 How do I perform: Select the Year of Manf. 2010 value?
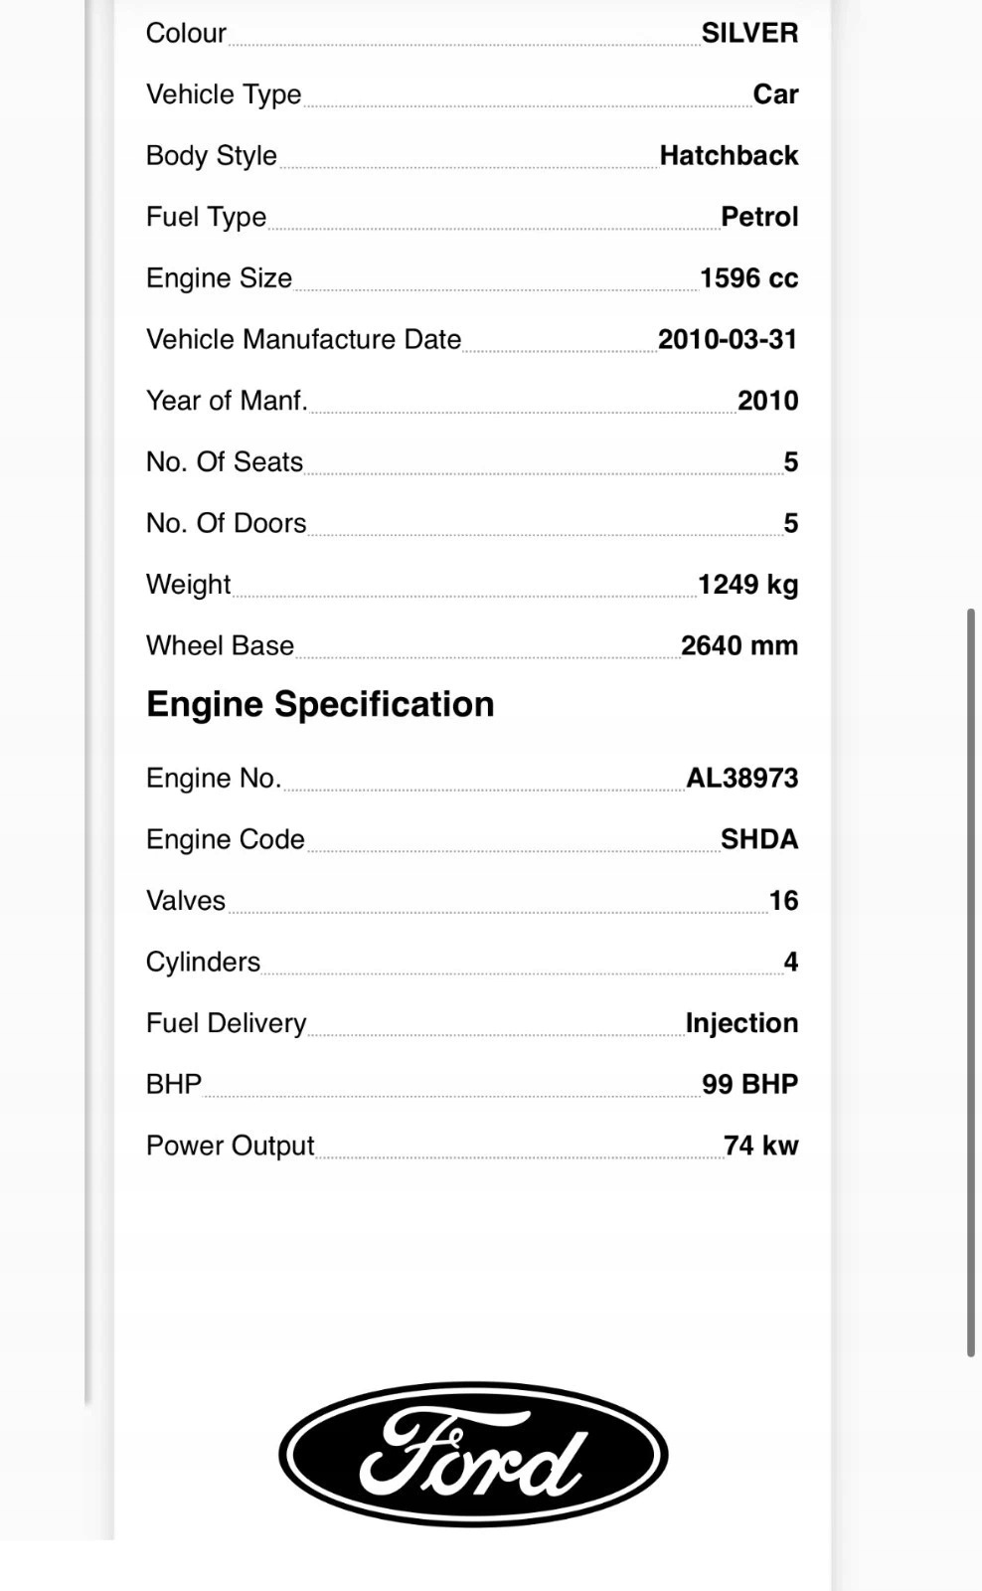point(767,401)
